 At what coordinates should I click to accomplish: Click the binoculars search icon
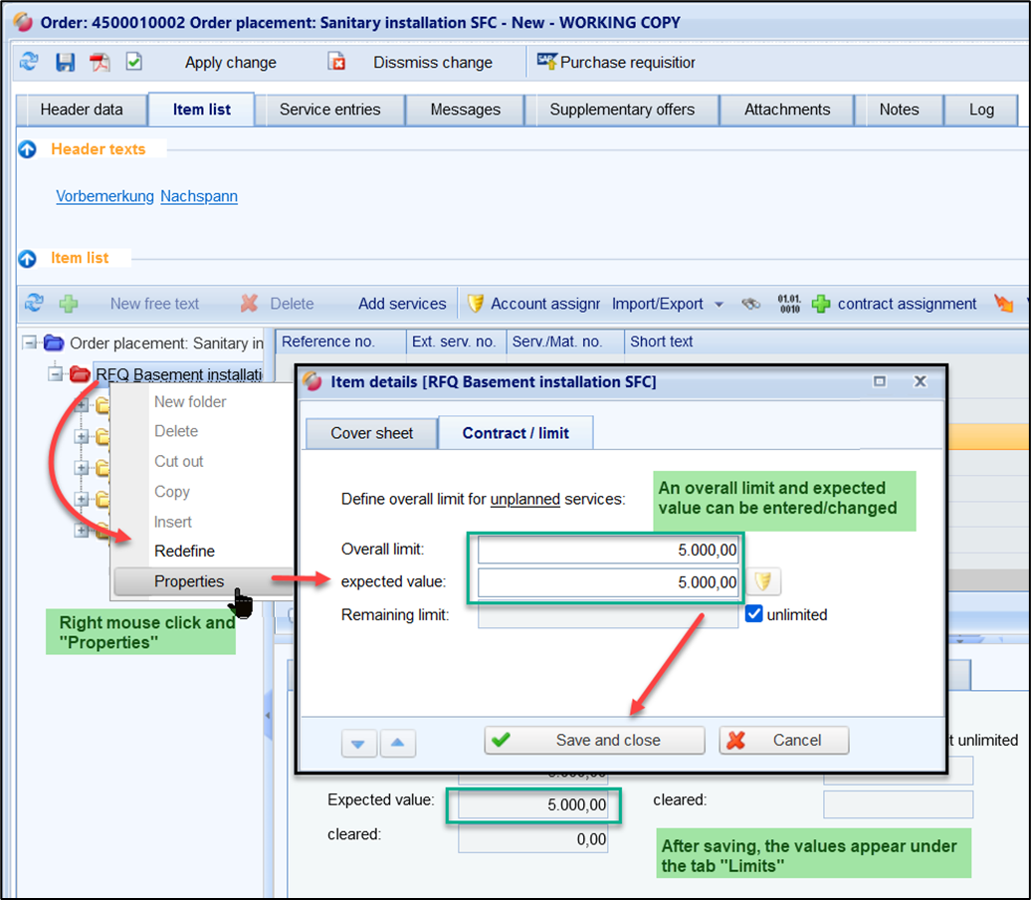(x=751, y=304)
